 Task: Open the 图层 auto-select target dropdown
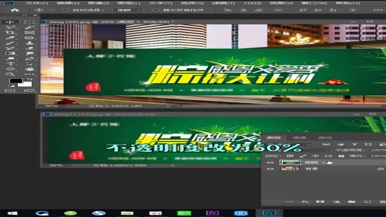(x=127, y=10)
